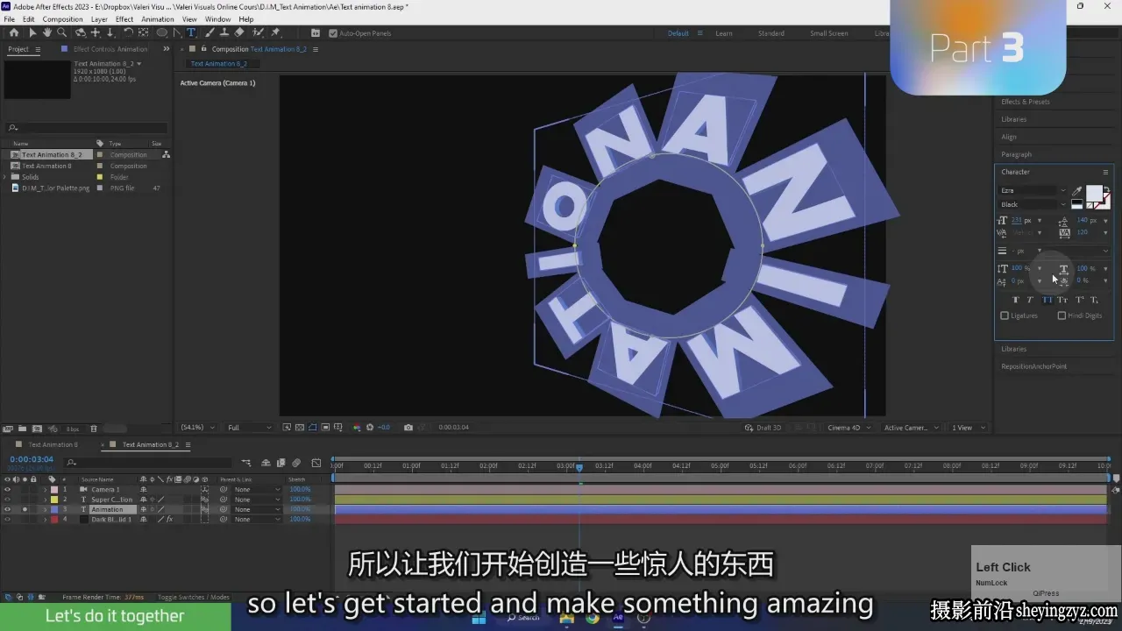
Task: Select the Selection (arrow) tool
Action: tap(32, 32)
